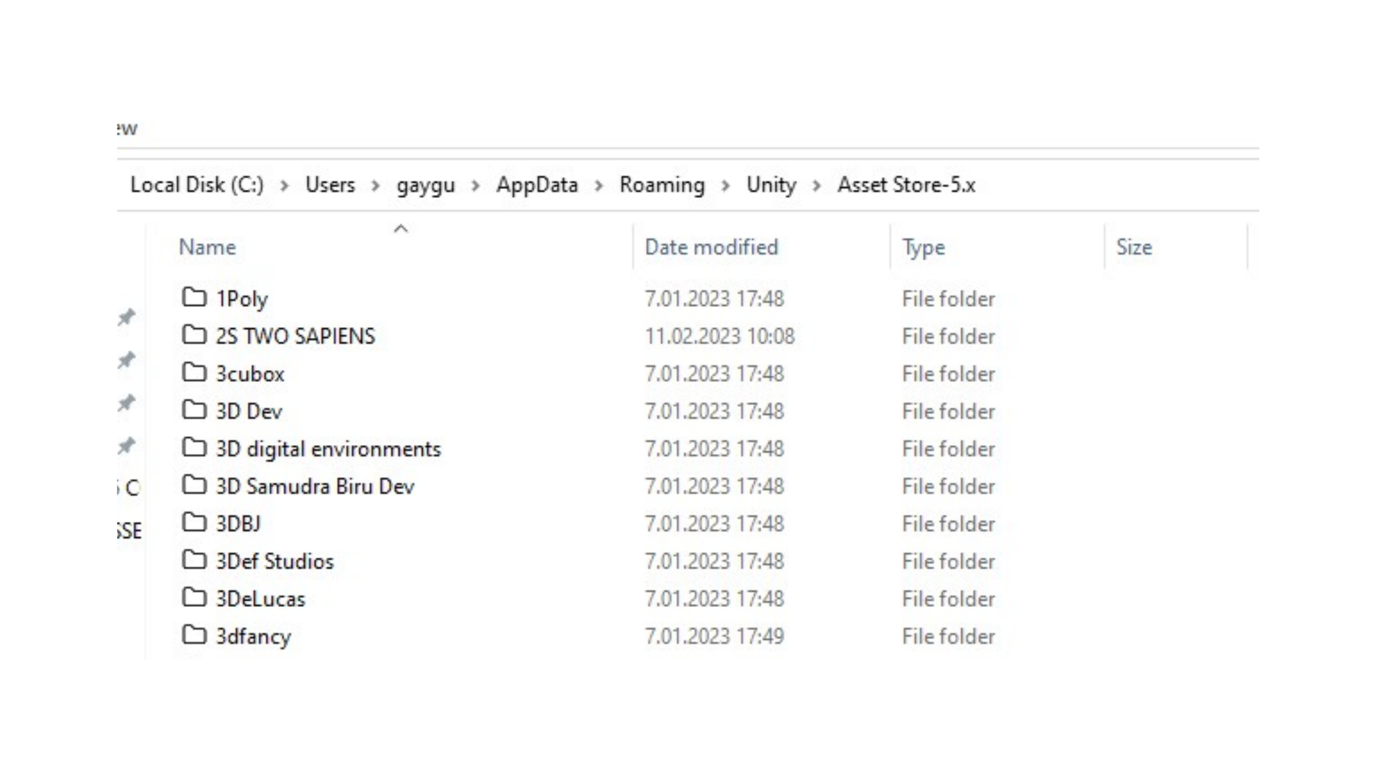Click the 3DBJ folder icon
1377x774 pixels.
tap(194, 522)
